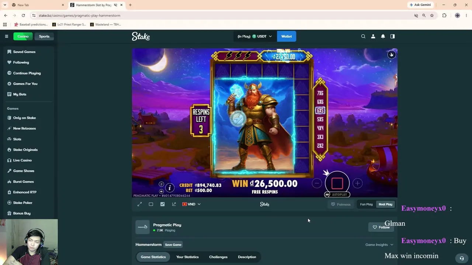
Task: Open Saved Games in sidebar
Action: point(24,52)
